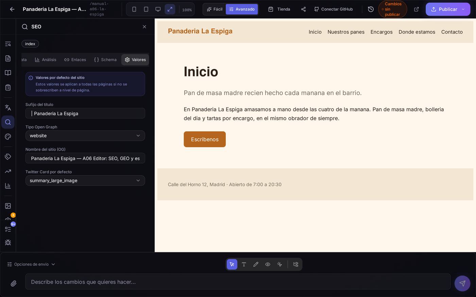Screen dimensions: 476x297
Task: Open the bar chart analytics icon
Action: coord(8,186)
